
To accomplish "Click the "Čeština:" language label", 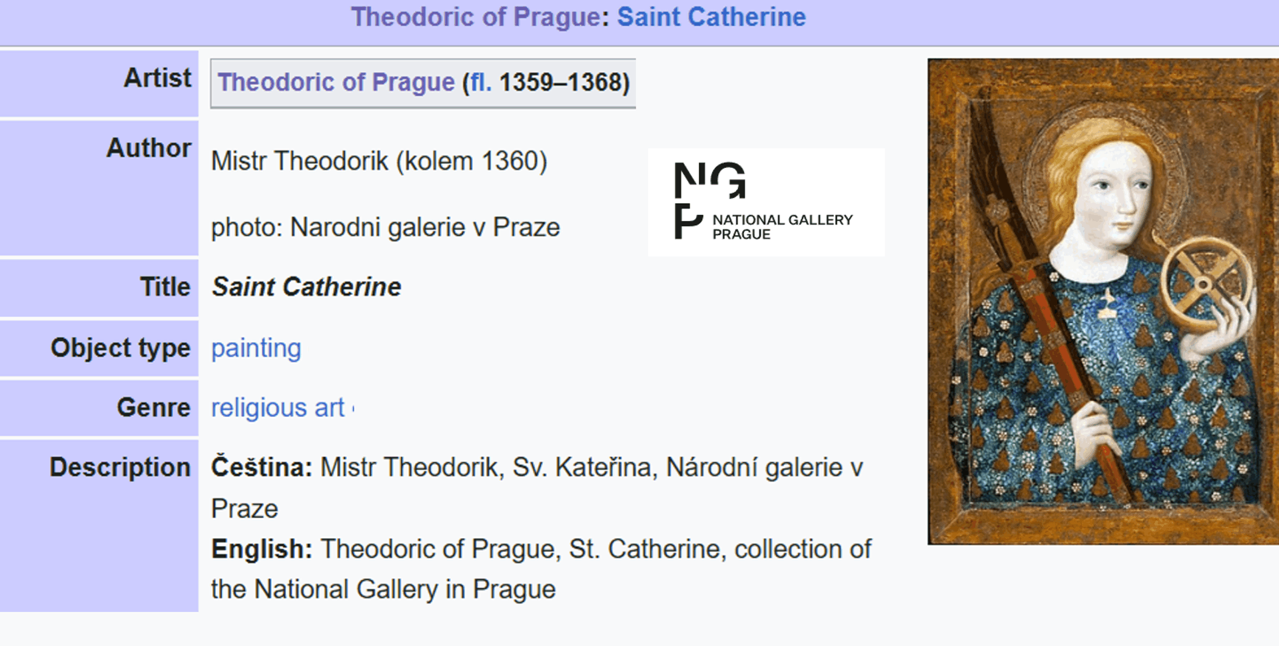I will (x=262, y=468).
